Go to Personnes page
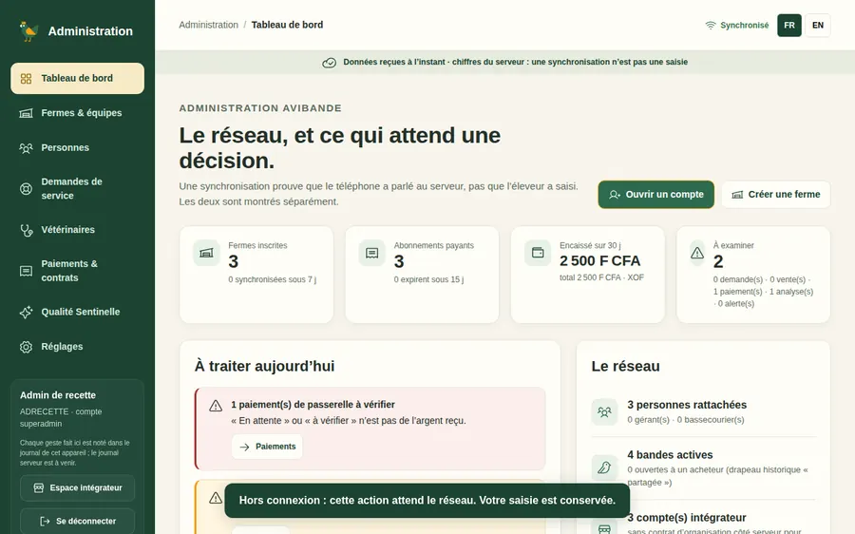Screen dimensions: 855x534 click(x=78, y=148)
